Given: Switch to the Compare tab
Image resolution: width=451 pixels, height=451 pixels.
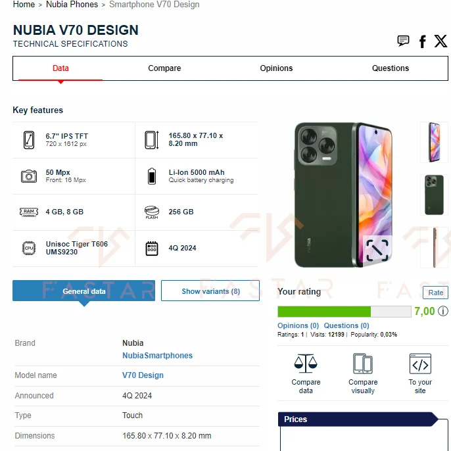Looking at the screenshot, I should click(164, 68).
